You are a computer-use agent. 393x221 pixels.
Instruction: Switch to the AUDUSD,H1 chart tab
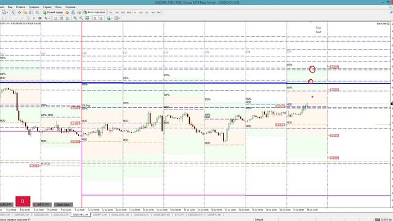[x=41, y=215]
